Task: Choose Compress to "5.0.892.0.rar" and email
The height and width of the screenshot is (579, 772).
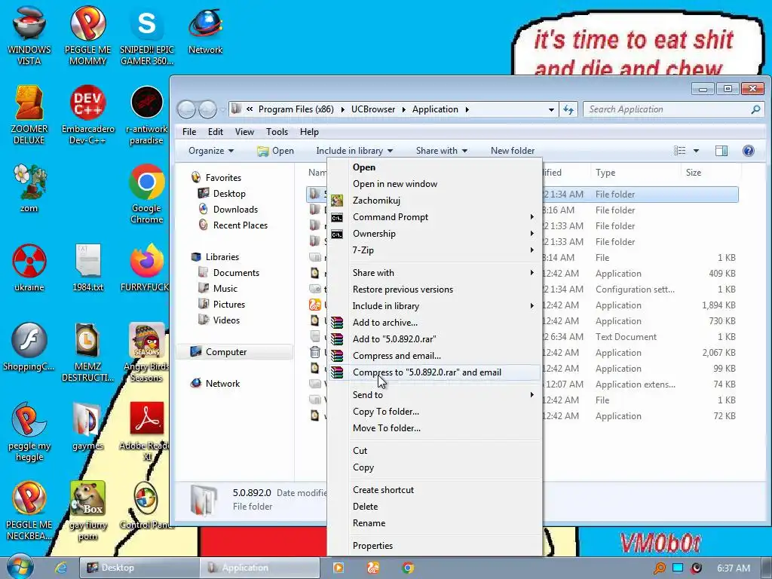Action: click(434, 372)
